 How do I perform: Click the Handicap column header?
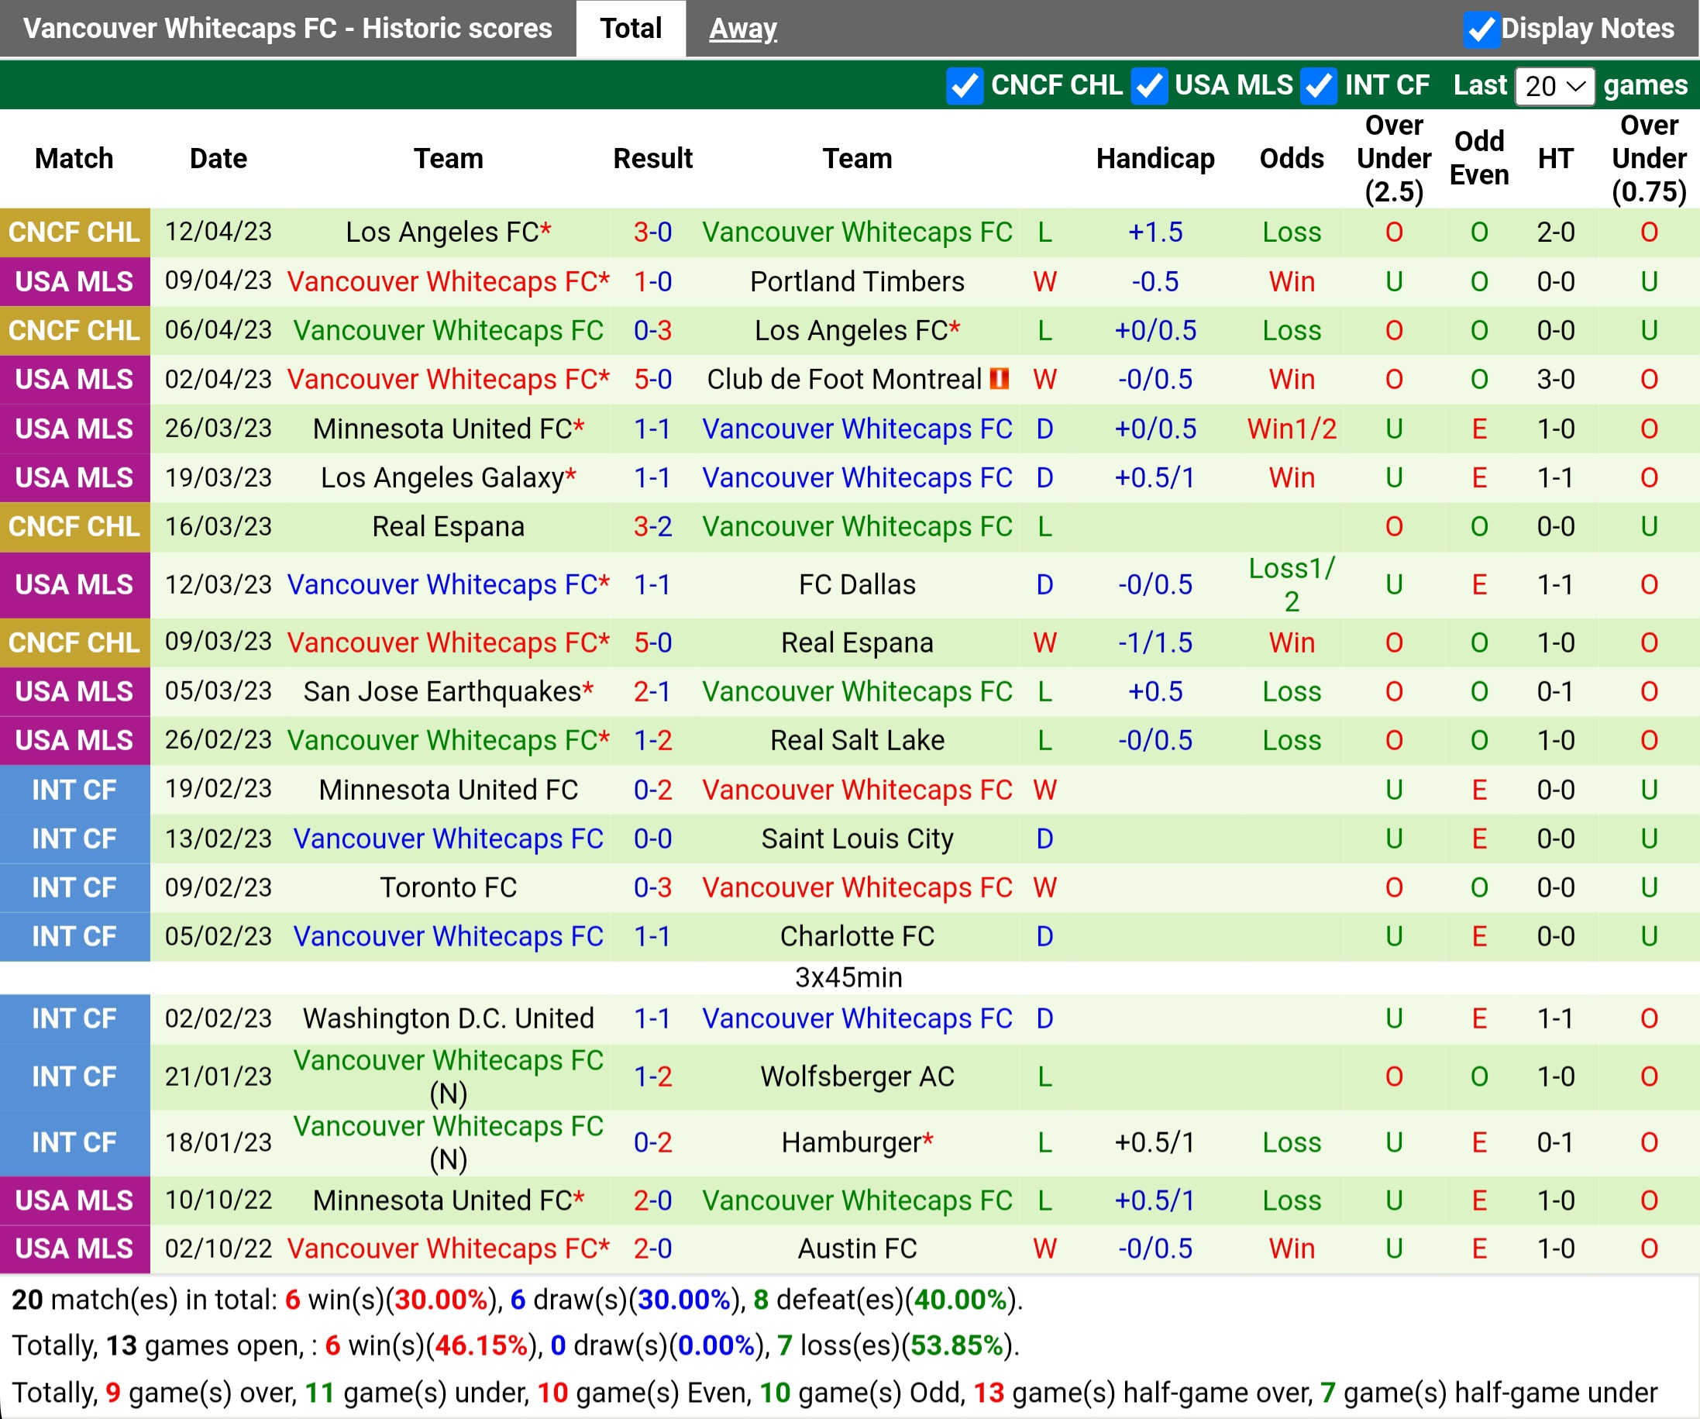(1155, 159)
